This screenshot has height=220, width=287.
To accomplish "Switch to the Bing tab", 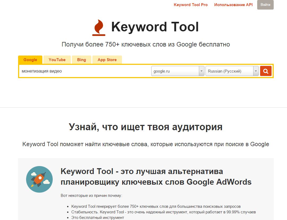I will (81, 60).
